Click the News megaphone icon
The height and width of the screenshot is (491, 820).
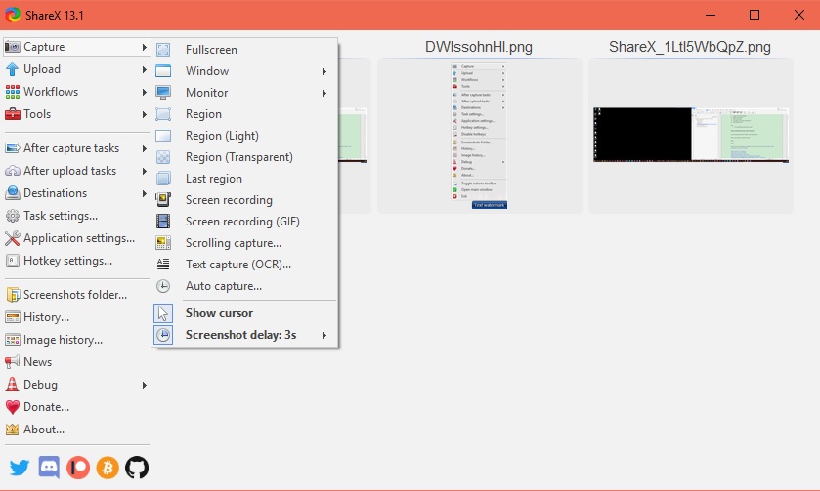[x=12, y=362]
